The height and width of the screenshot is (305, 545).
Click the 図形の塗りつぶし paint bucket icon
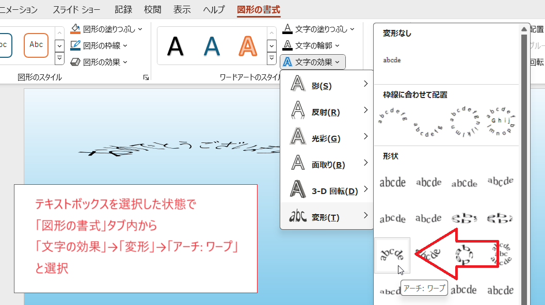[75, 29]
